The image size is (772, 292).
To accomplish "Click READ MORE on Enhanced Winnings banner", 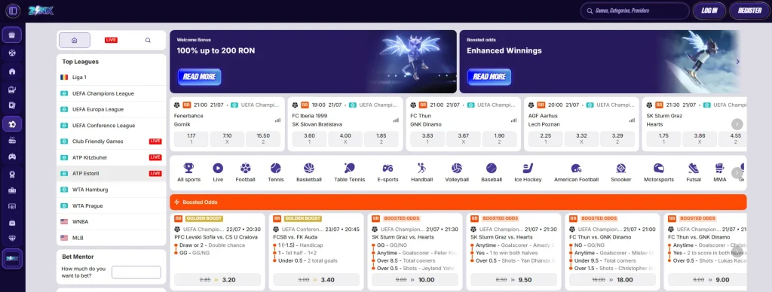I will [489, 77].
